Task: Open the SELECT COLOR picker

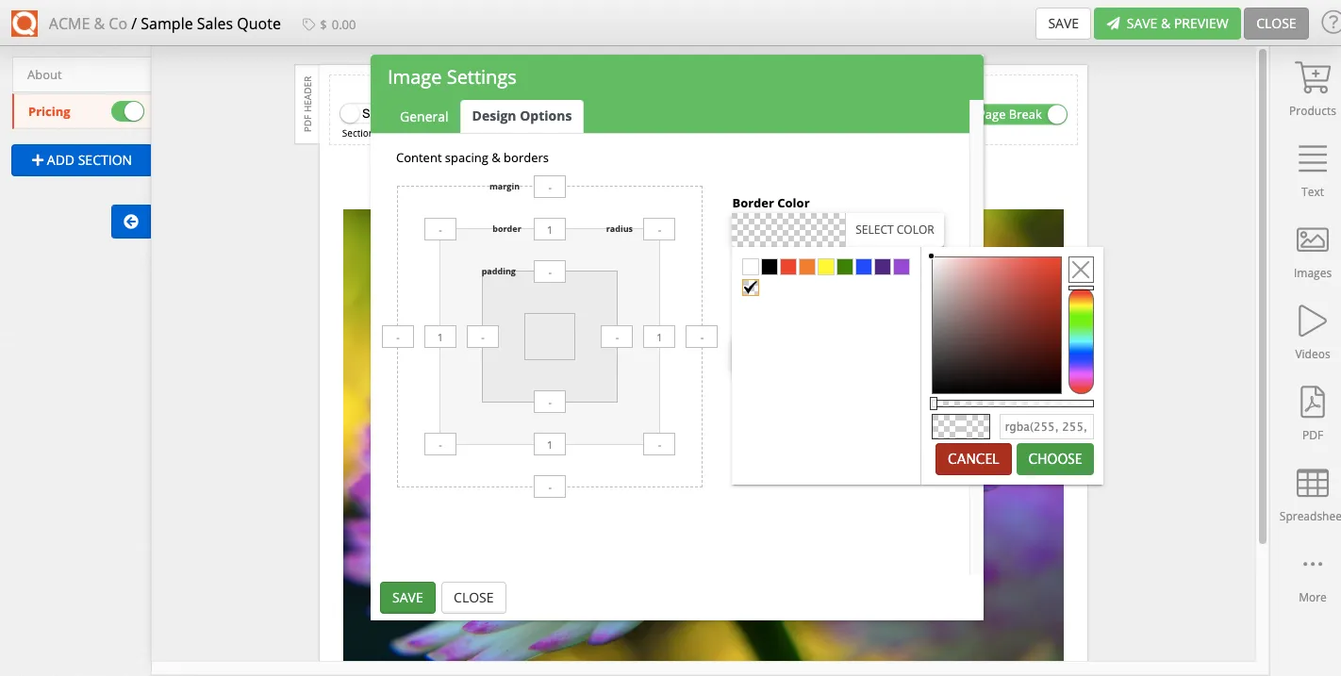Action: 894,228
